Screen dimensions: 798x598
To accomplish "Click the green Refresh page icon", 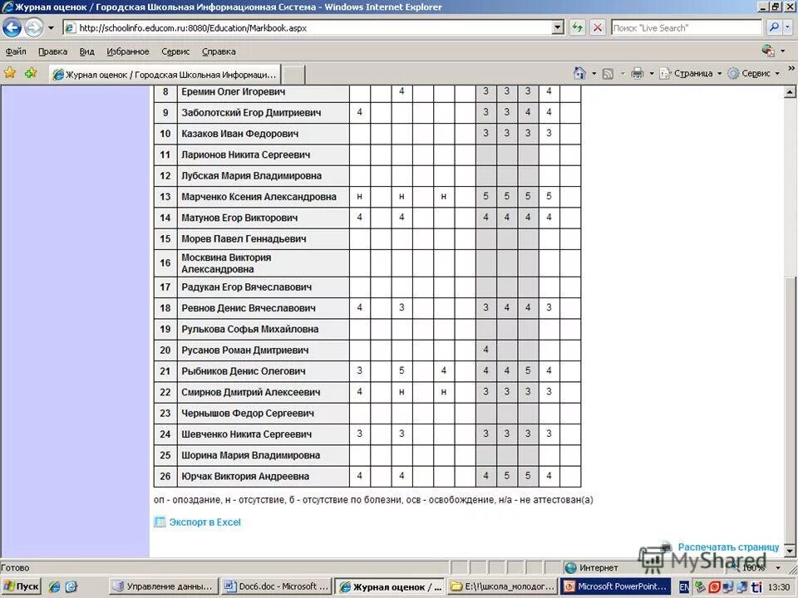I will click(x=577, y=28).
